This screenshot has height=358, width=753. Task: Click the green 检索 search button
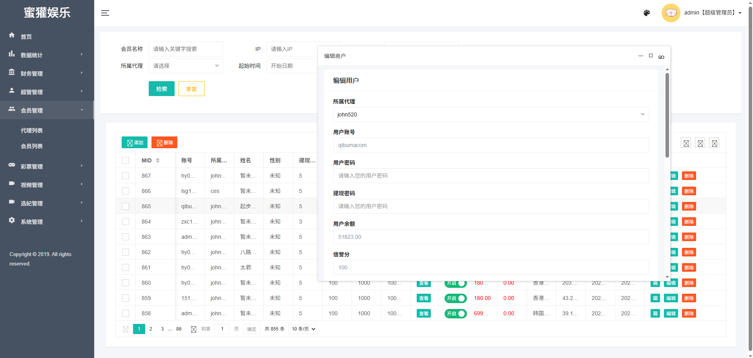click(161, 89)
